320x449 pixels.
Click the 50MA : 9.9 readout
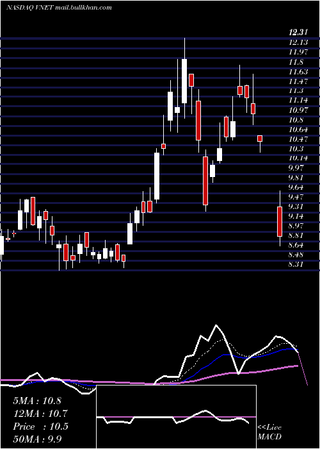pos(37,439)
